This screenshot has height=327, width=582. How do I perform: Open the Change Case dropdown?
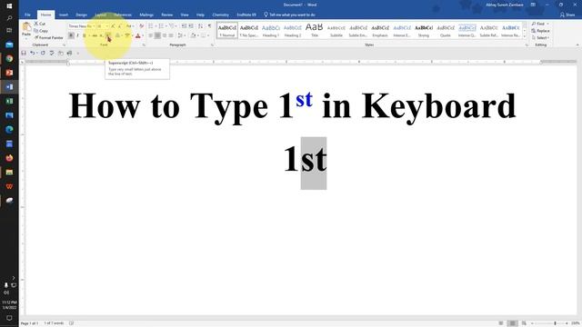[x=129, y=26]
